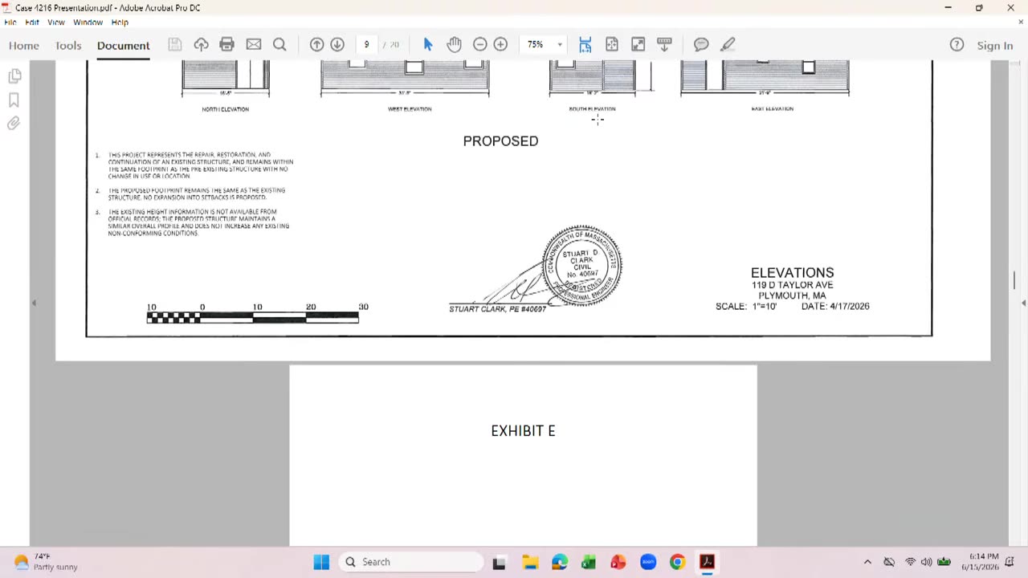Click the engineer's circular seal stamp
This screenshot has width=1028, height=578.
pos(581,266)
